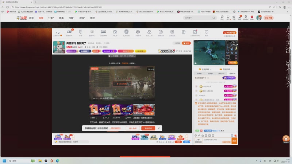
Task: Expand the 游戏 dropdown menu
Action: click(x=82, y=18)
